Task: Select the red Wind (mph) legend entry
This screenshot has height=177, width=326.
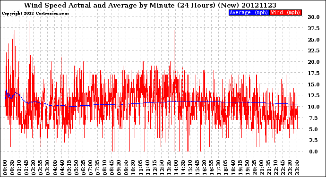Action: click(x=286, y=12)
